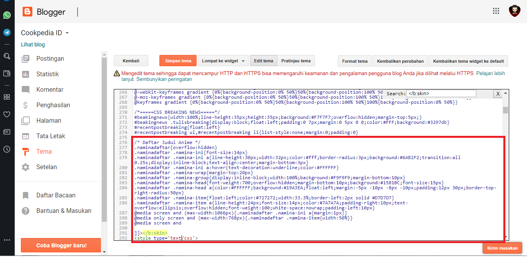Open the Lompat ke widget dropdown
The height and width of the screenshot is (257, 527).
click(223, 61)
